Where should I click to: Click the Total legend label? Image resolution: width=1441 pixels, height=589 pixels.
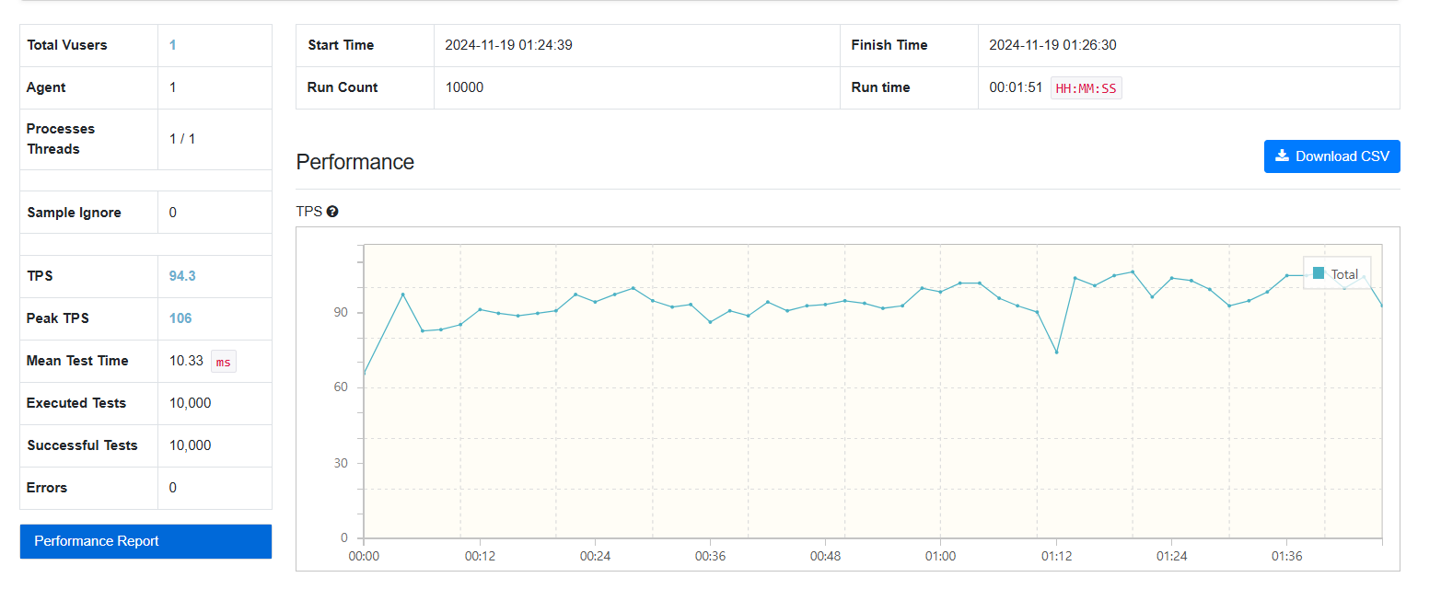(x=1344, y=274)
